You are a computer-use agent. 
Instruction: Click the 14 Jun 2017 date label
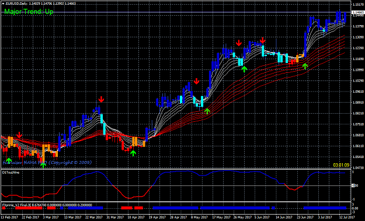[284, 218]
